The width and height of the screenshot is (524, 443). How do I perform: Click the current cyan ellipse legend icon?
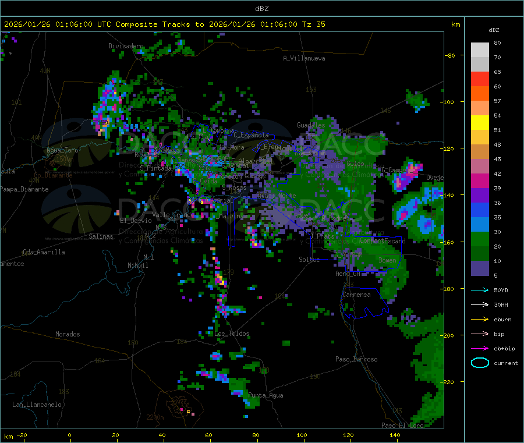[480, 363]
